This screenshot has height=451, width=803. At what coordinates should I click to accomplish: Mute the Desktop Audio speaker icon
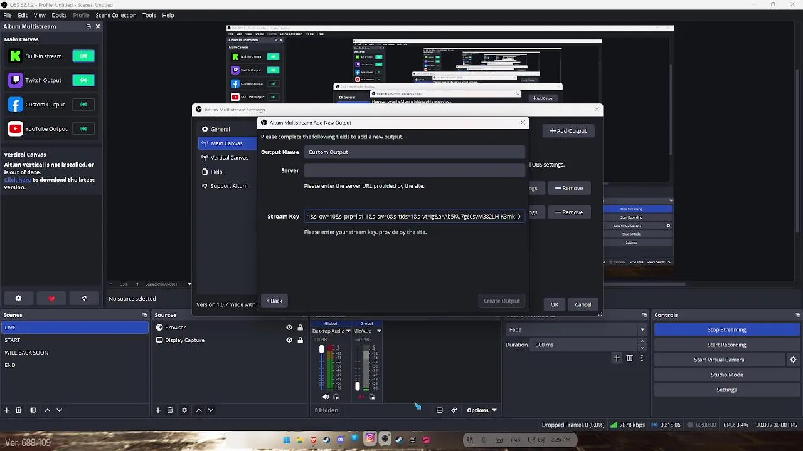click(x=325, y=397)
